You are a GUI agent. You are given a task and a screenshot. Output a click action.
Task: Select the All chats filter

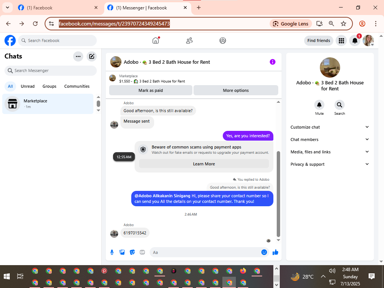click(x=10, y=86)
